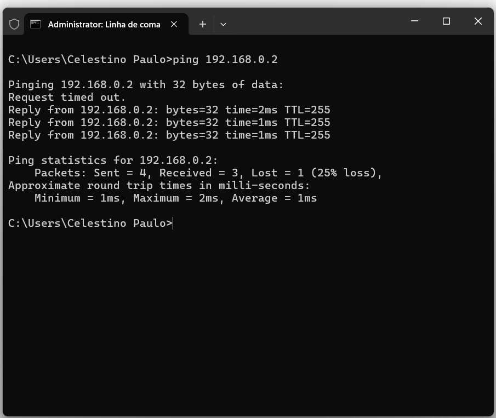
Task: Click the Packets Sent = 4 statistics line
Action: pyautogui.click(x=208, y=173)
